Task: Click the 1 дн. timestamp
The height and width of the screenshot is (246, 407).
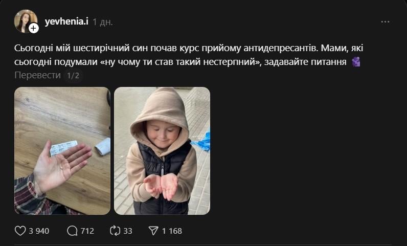Action: click(103, 22)
